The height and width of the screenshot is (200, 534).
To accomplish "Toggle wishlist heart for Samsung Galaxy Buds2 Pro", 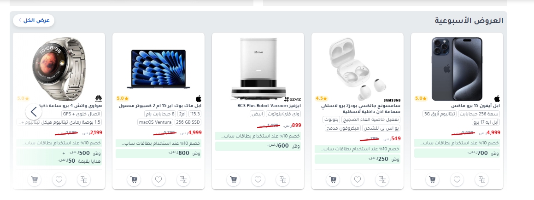I will 358,179.
